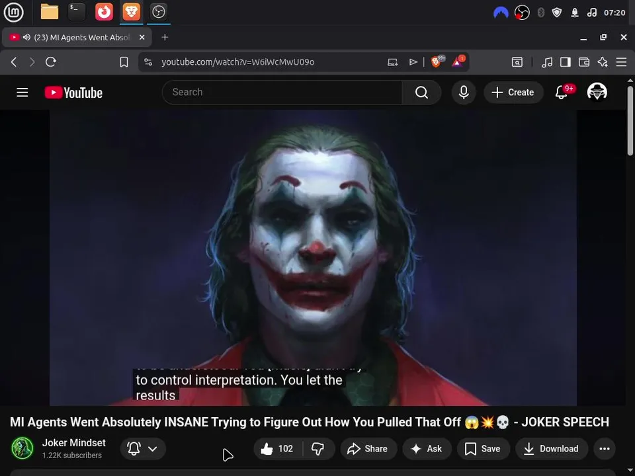This screenshot has height=476, width=635.
Task: Open the Bluetooth tray icon
Action: pyautogui.click(x=540, y=13)
